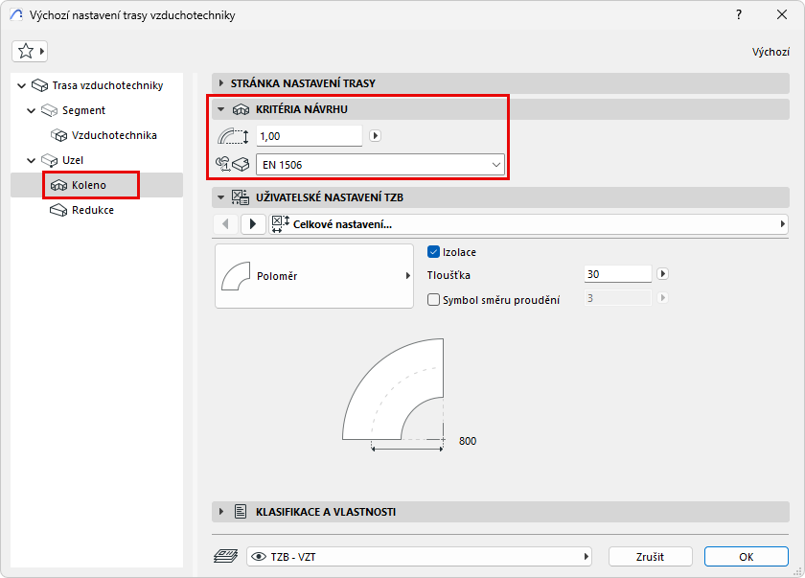Image resolution: width=805 pixels, height=578 pixels.
Task: Click the duct standard icon beside EN 1506
Action: coord(233,164)
